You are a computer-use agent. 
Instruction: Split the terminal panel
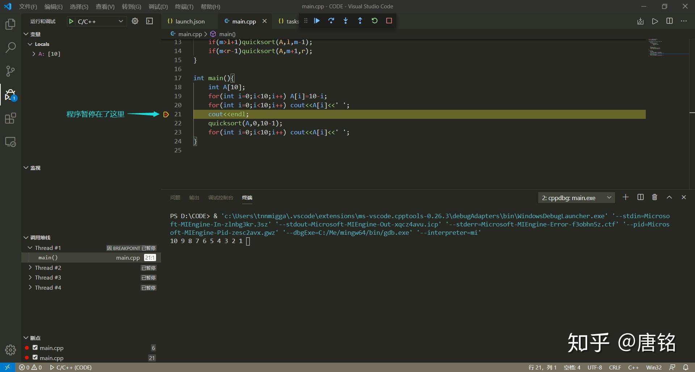(x=640, y=197)
